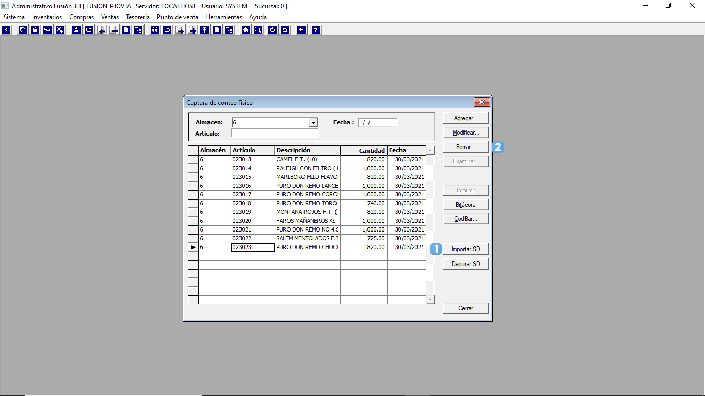Screen dimensions: 705x396
Task: Click the CodBar... button
Action: pos(466,219)
